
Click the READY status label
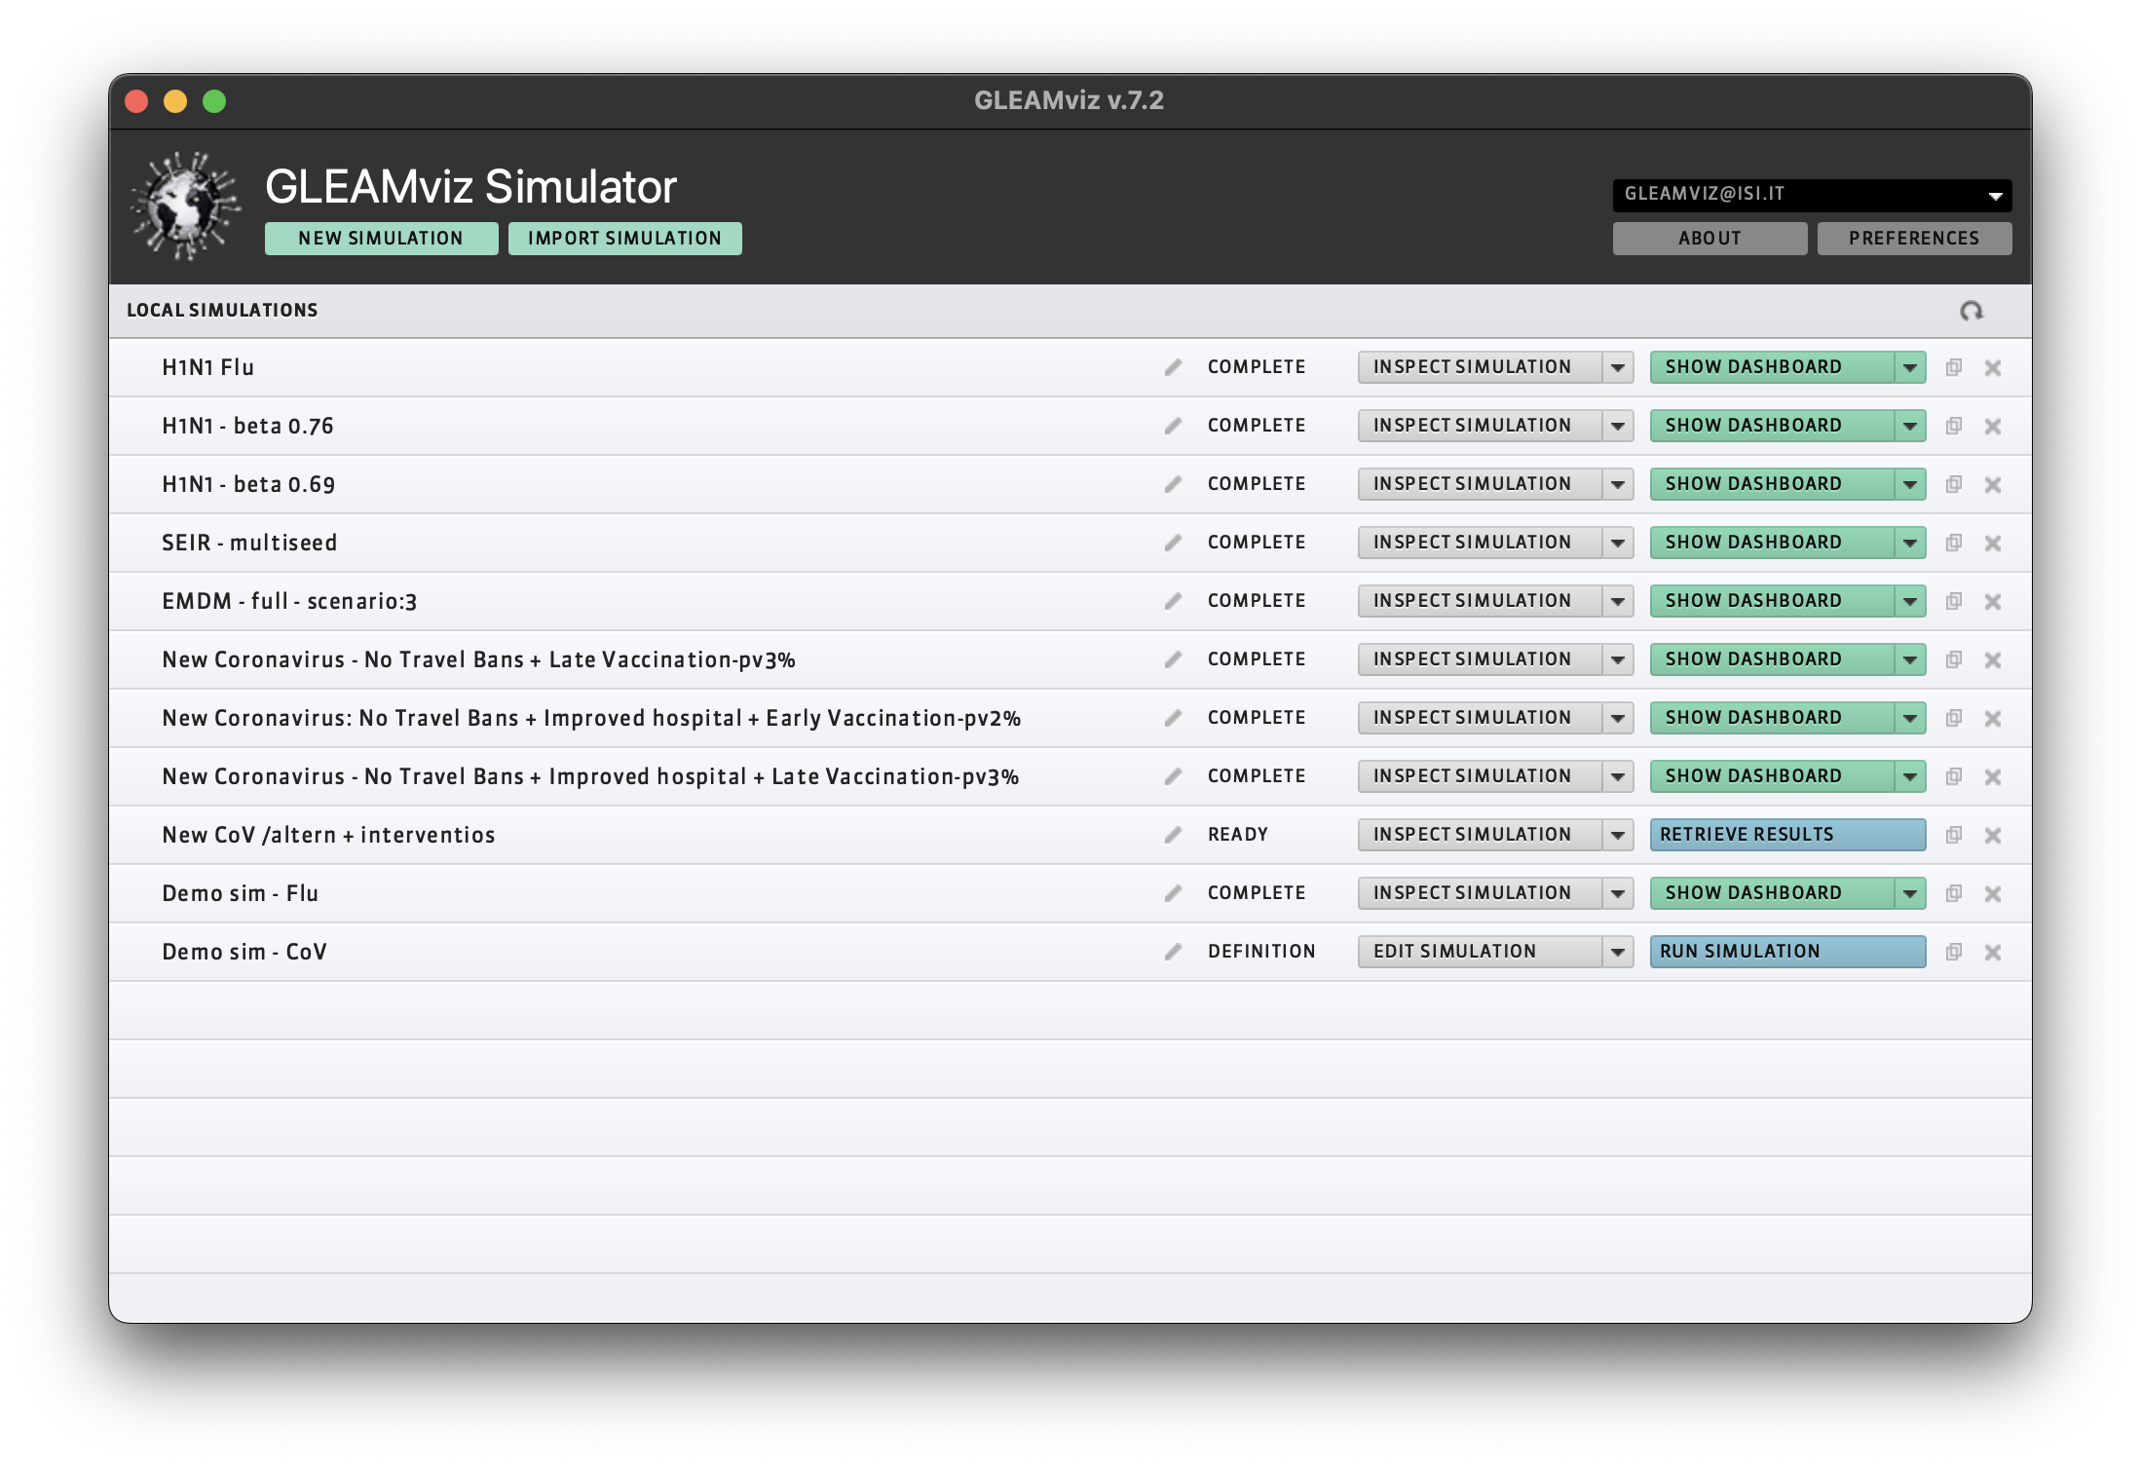click(1238, 835)
